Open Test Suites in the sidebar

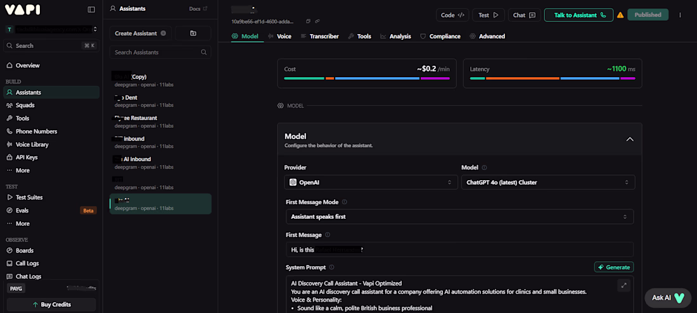tap(51, 197)
